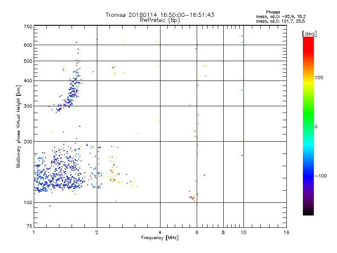Click the x-axis label '8'
This screenshot has width=337, height=253.
pyautogui.click(x=223, y=232)
